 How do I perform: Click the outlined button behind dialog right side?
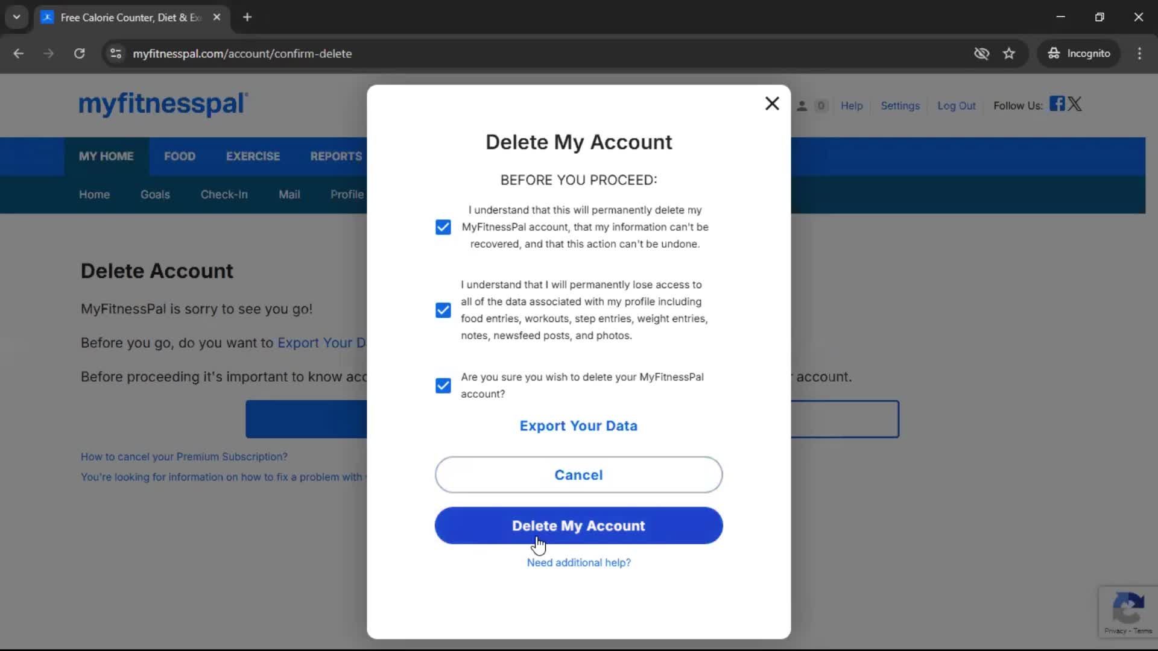845,419
